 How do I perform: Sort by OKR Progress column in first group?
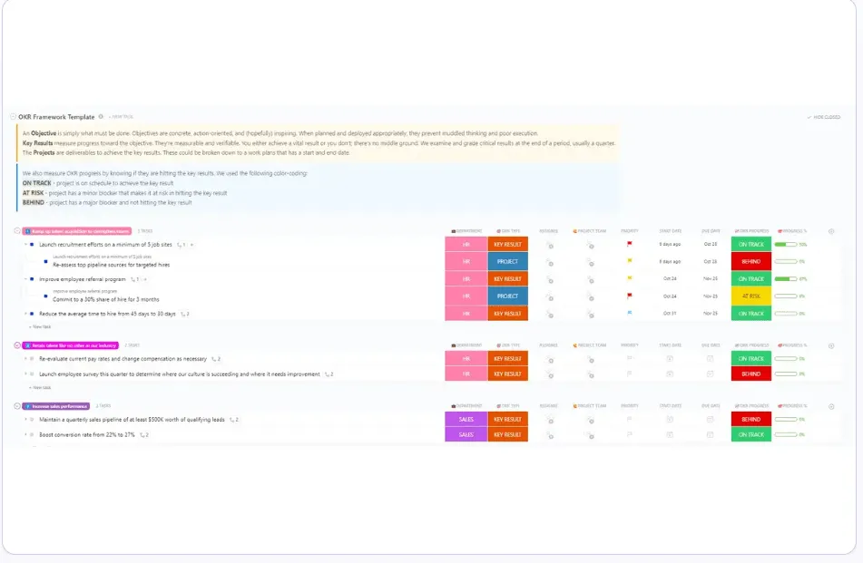(x=751, y=231)
